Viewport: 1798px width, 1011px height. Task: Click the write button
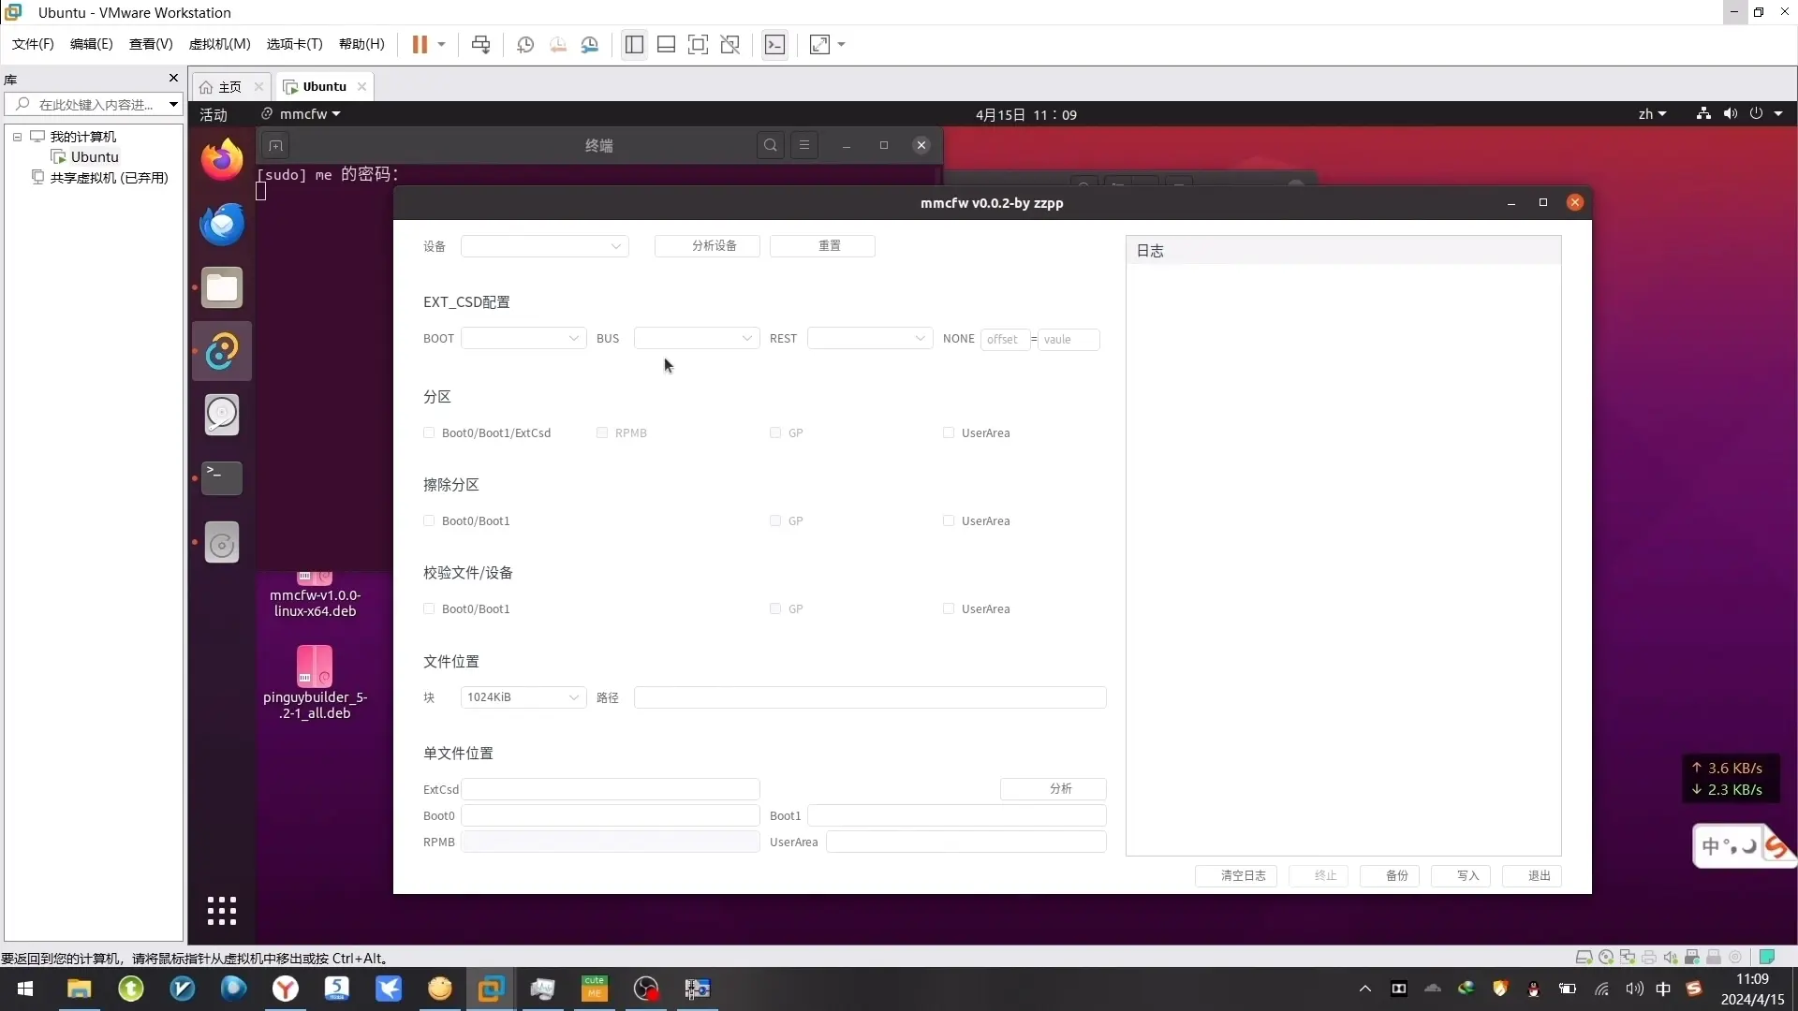pos(1461,876)
